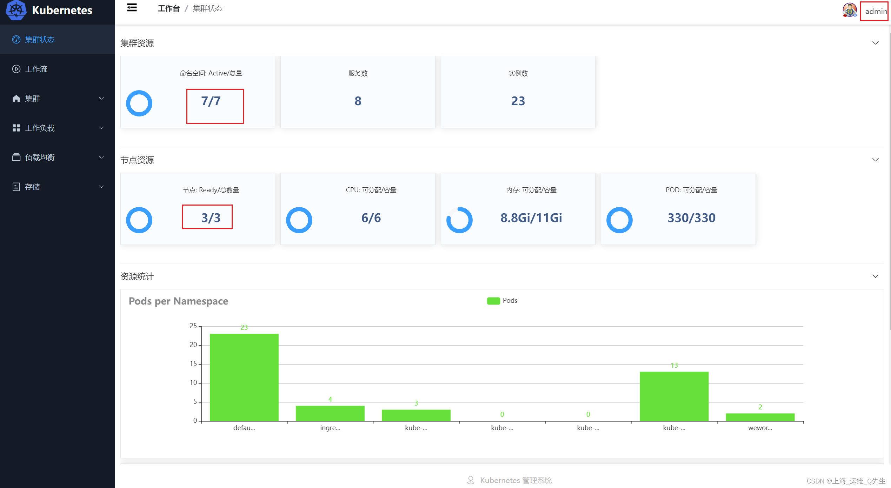Image resolution: width=891 pixels, height=488 pixels.
Task: Click the 内存: 可分配/容量 card label
Action: pyautogui.click(x=531, y=190)
